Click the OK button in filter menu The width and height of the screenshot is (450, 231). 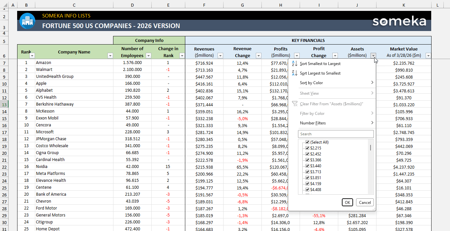347,203
